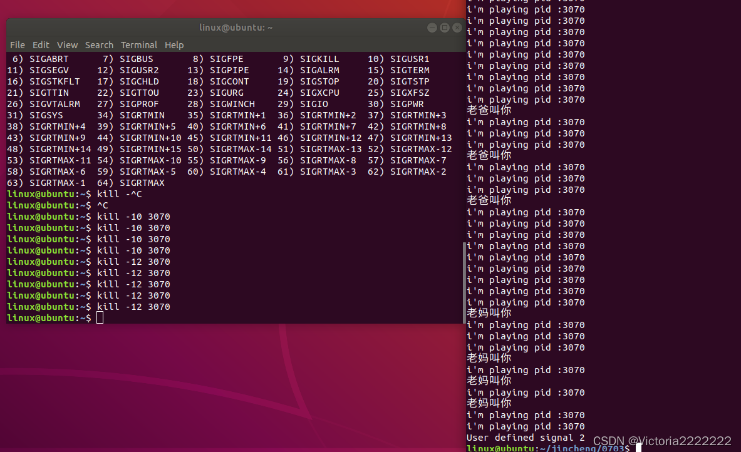The width and height of the screenshot is (741, 452).
Task: Open the View menu
Action: (67, 44)
